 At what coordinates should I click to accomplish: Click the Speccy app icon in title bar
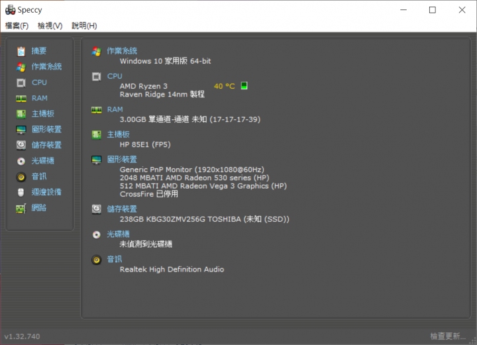tap(10, 10)
